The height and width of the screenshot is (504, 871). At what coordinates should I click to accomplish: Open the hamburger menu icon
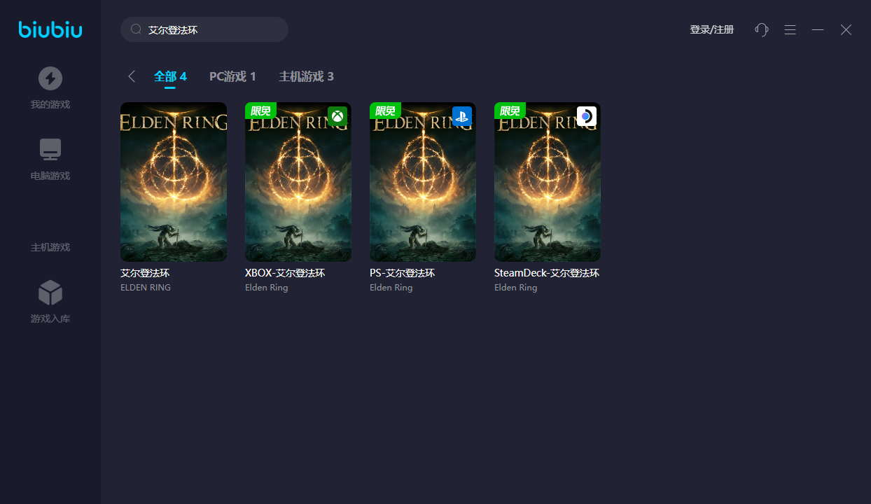click(790, 30)
